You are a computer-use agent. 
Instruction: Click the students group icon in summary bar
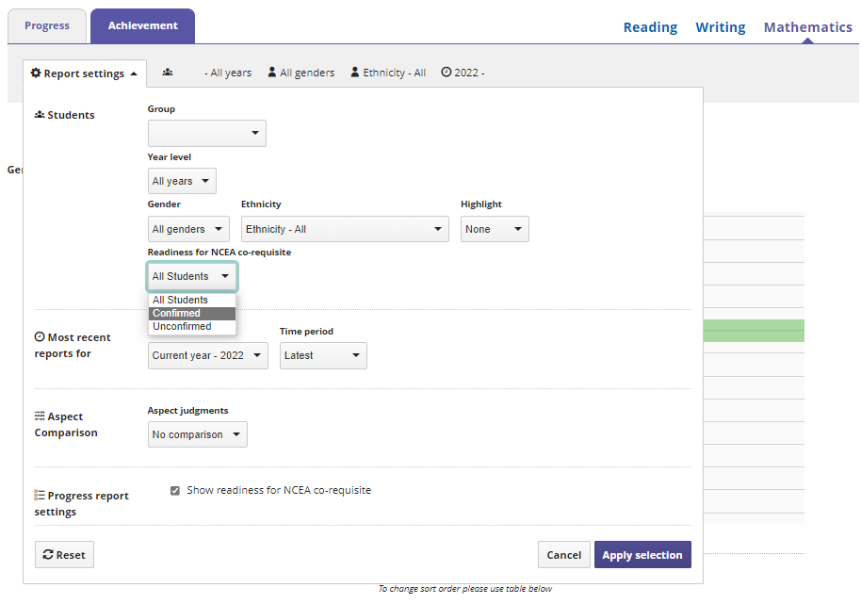coord(167,73)
